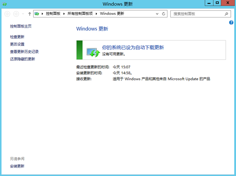Click the Back navigation arrow
The height and width of the screenshot is (176, 236).
7,14
